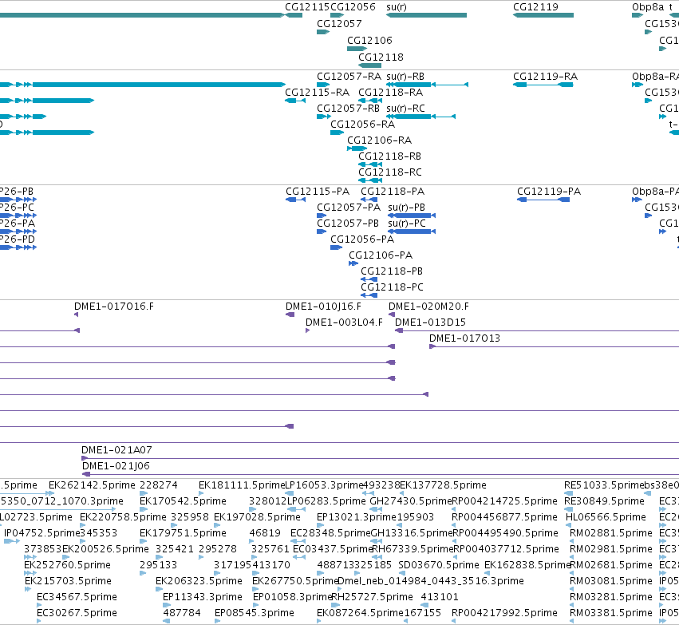This screenshot has height=625, width=679.
Task: Click the EC28348.5prime EST label
Action: click(330, 534)
